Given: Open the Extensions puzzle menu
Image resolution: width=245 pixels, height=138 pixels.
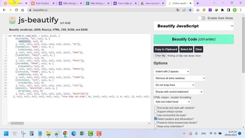Looking at the screenshot, I should click(x=222, y=10).
